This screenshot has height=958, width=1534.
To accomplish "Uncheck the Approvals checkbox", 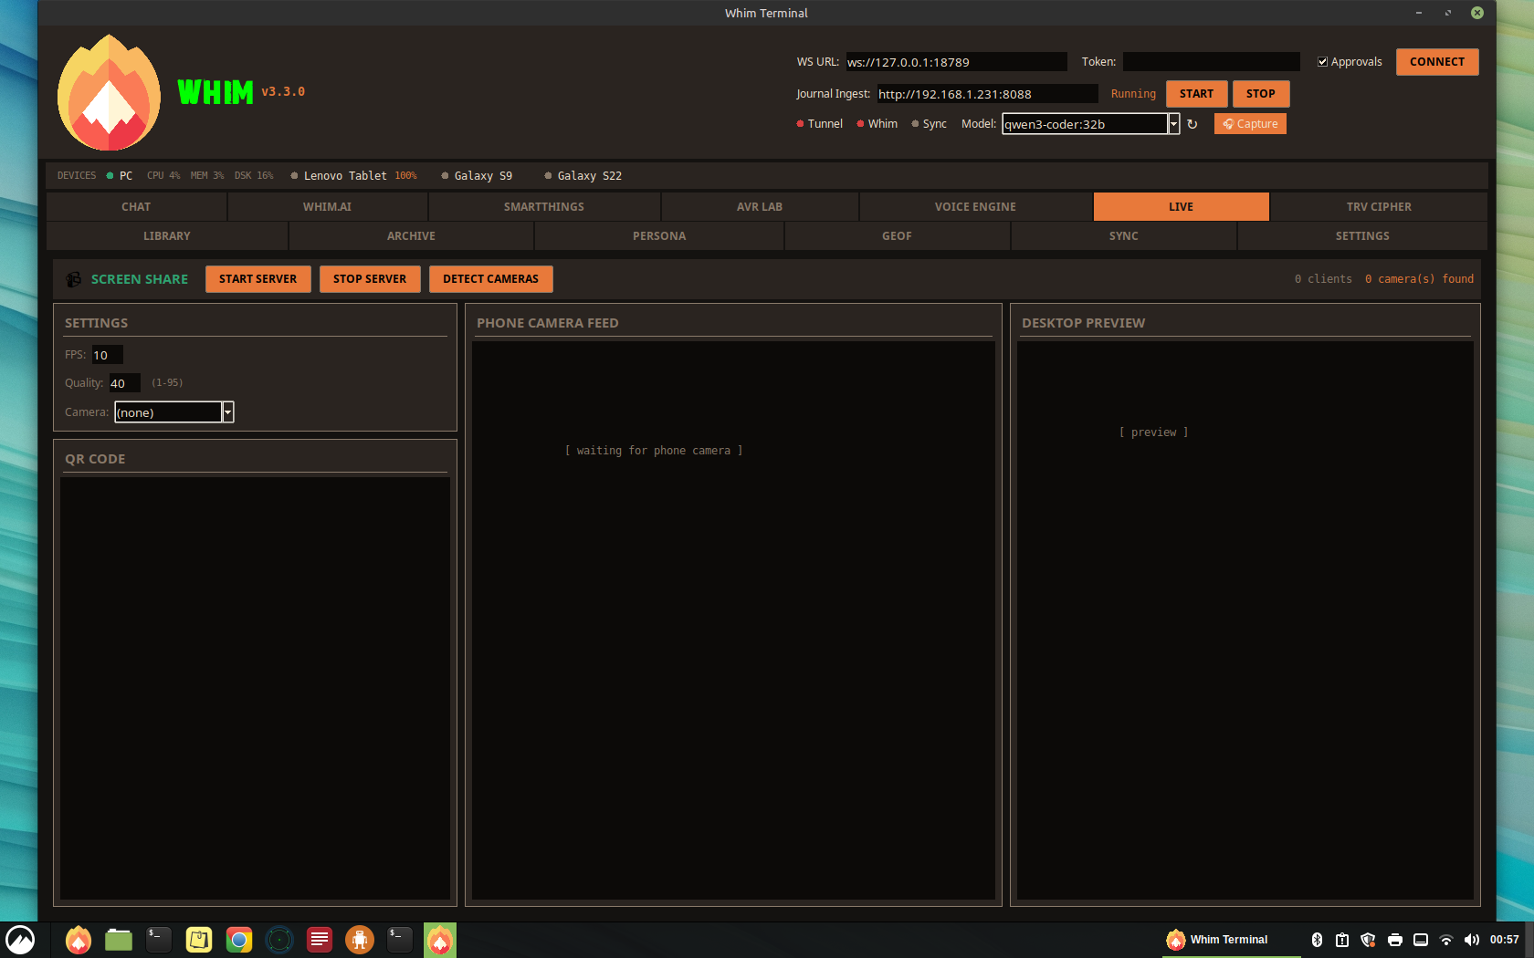I will click(1323, 61).
